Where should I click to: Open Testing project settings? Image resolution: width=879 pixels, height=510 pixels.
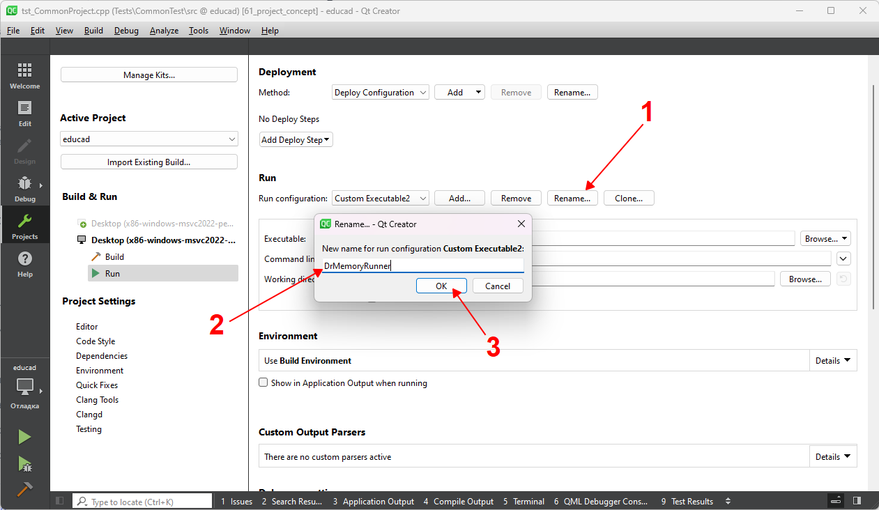[89, 428]
